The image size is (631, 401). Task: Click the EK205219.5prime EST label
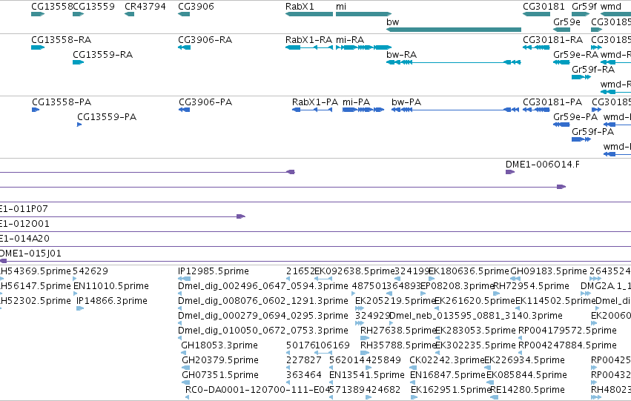click(396, 301)
